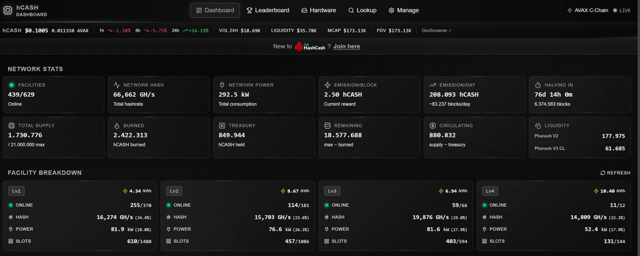
Task: Click the Lv1 facility badge
Action: click(17, 190)
